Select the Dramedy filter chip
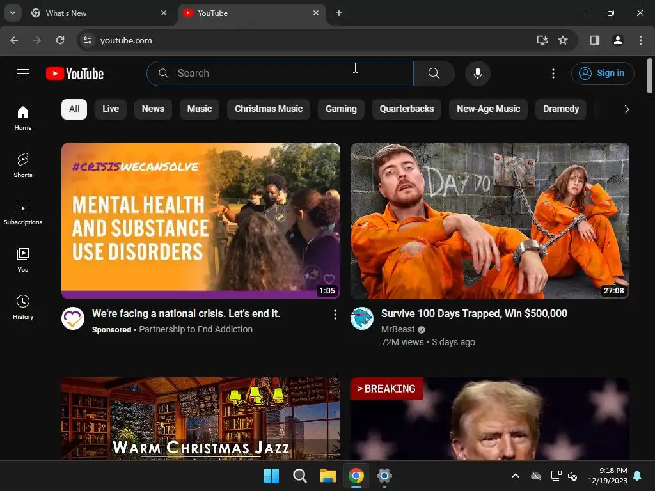Image resolution: width=655 pixels, height=491 pixels. point(561,109)
